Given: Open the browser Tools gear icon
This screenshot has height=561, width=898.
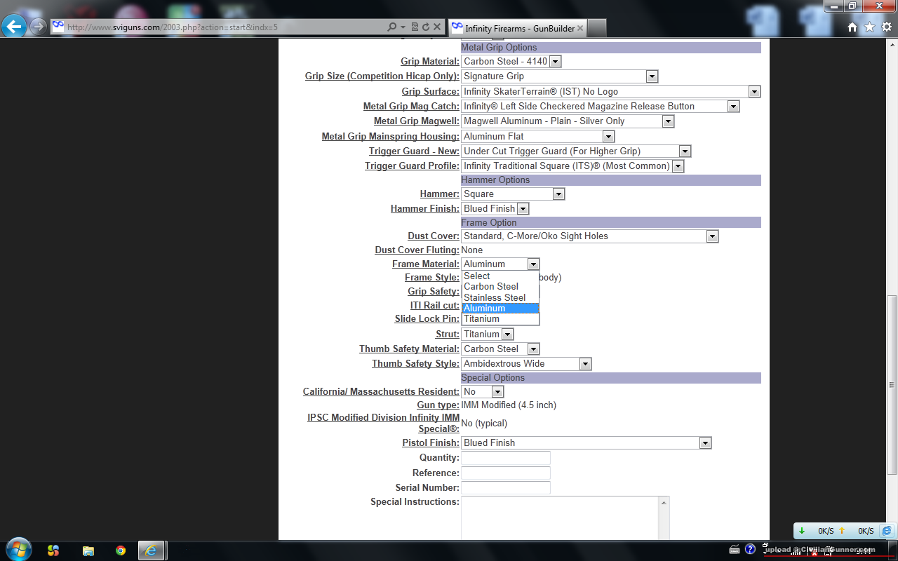Looking at the screenshot, I should tap(886, 27).
